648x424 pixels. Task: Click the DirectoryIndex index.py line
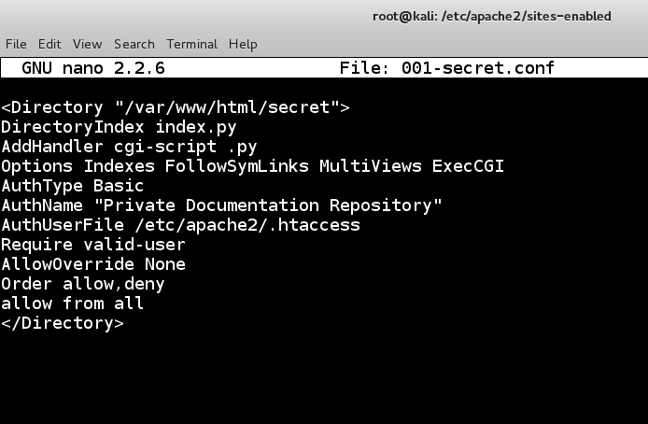[x=119, y=127]
